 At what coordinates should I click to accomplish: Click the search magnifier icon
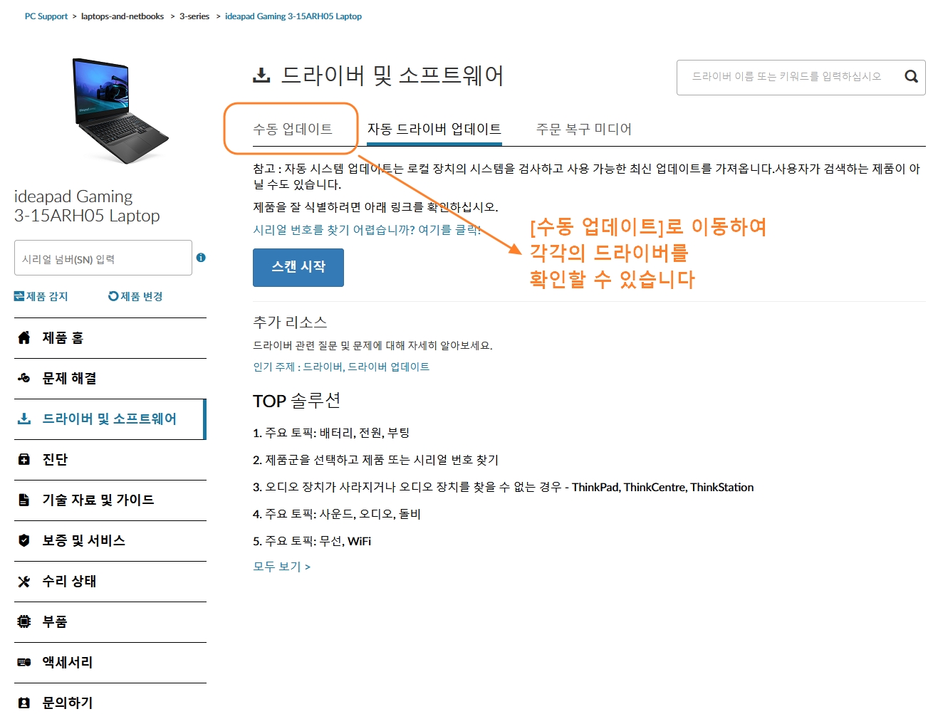(x=911, y=76)
